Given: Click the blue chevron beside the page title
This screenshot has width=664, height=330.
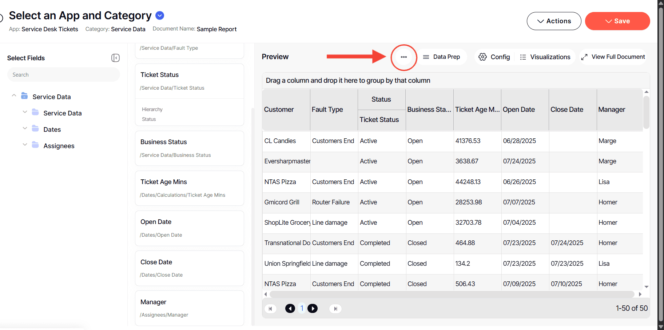Looking at the screenshot, I should point(160,15).
